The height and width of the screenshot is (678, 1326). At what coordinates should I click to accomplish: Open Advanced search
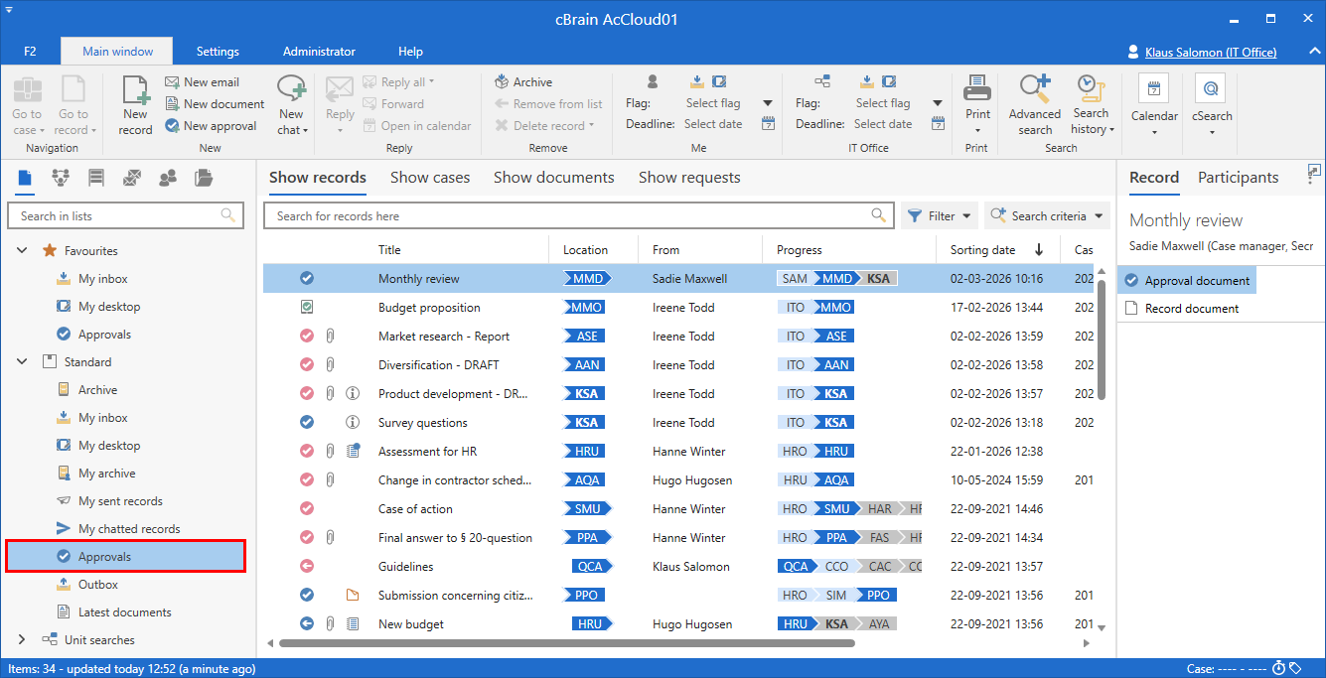[1035, 105]
